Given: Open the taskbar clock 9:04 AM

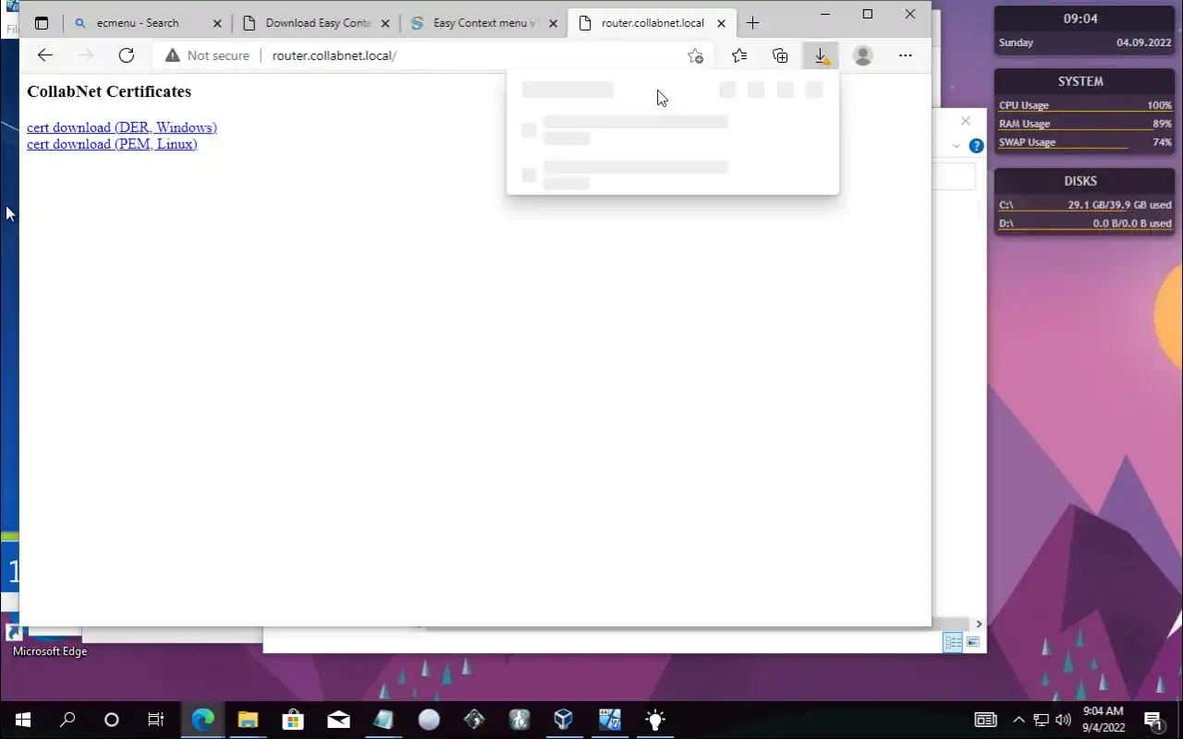Looking at the screenshot, I should 1104,720.
